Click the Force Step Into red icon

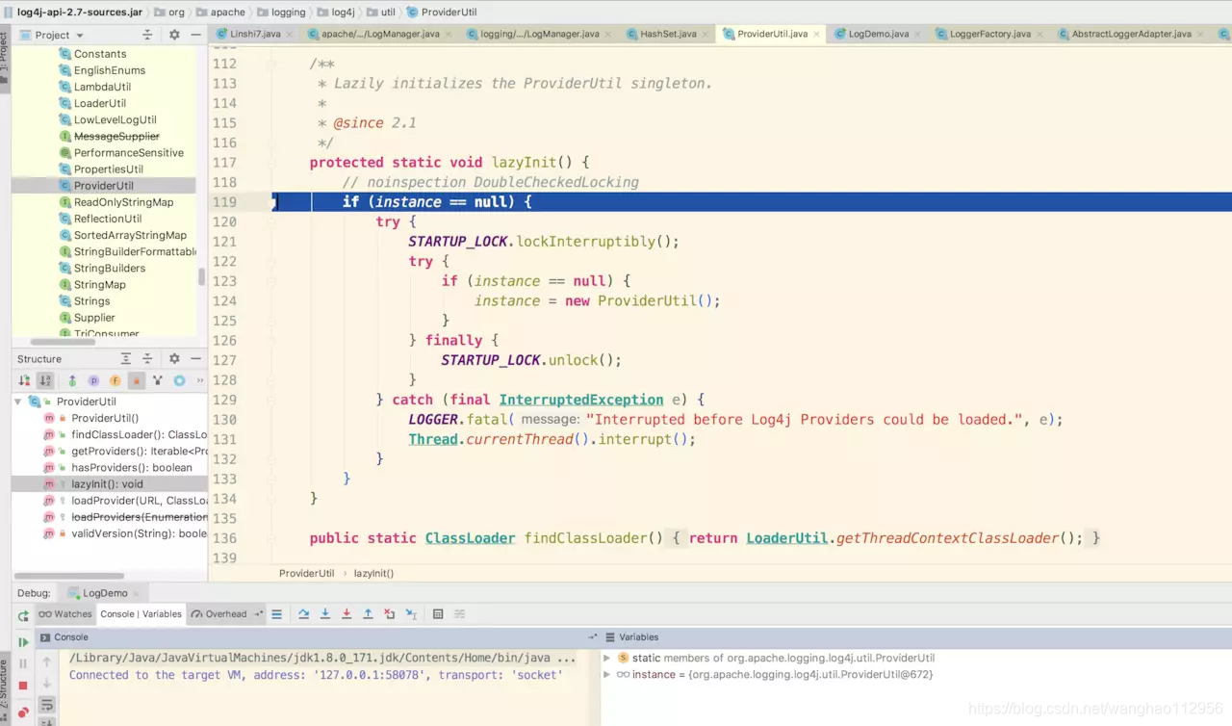346,614
